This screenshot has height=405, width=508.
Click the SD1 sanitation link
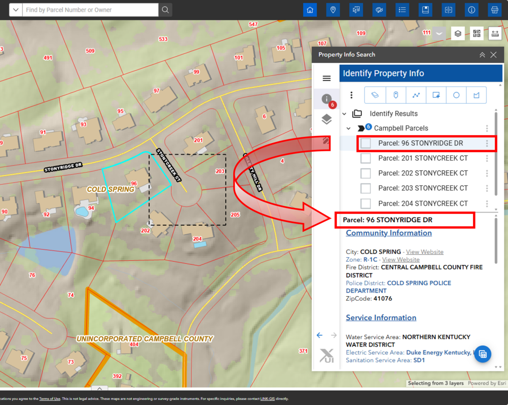pyautogui.click(x=419, y=360)
